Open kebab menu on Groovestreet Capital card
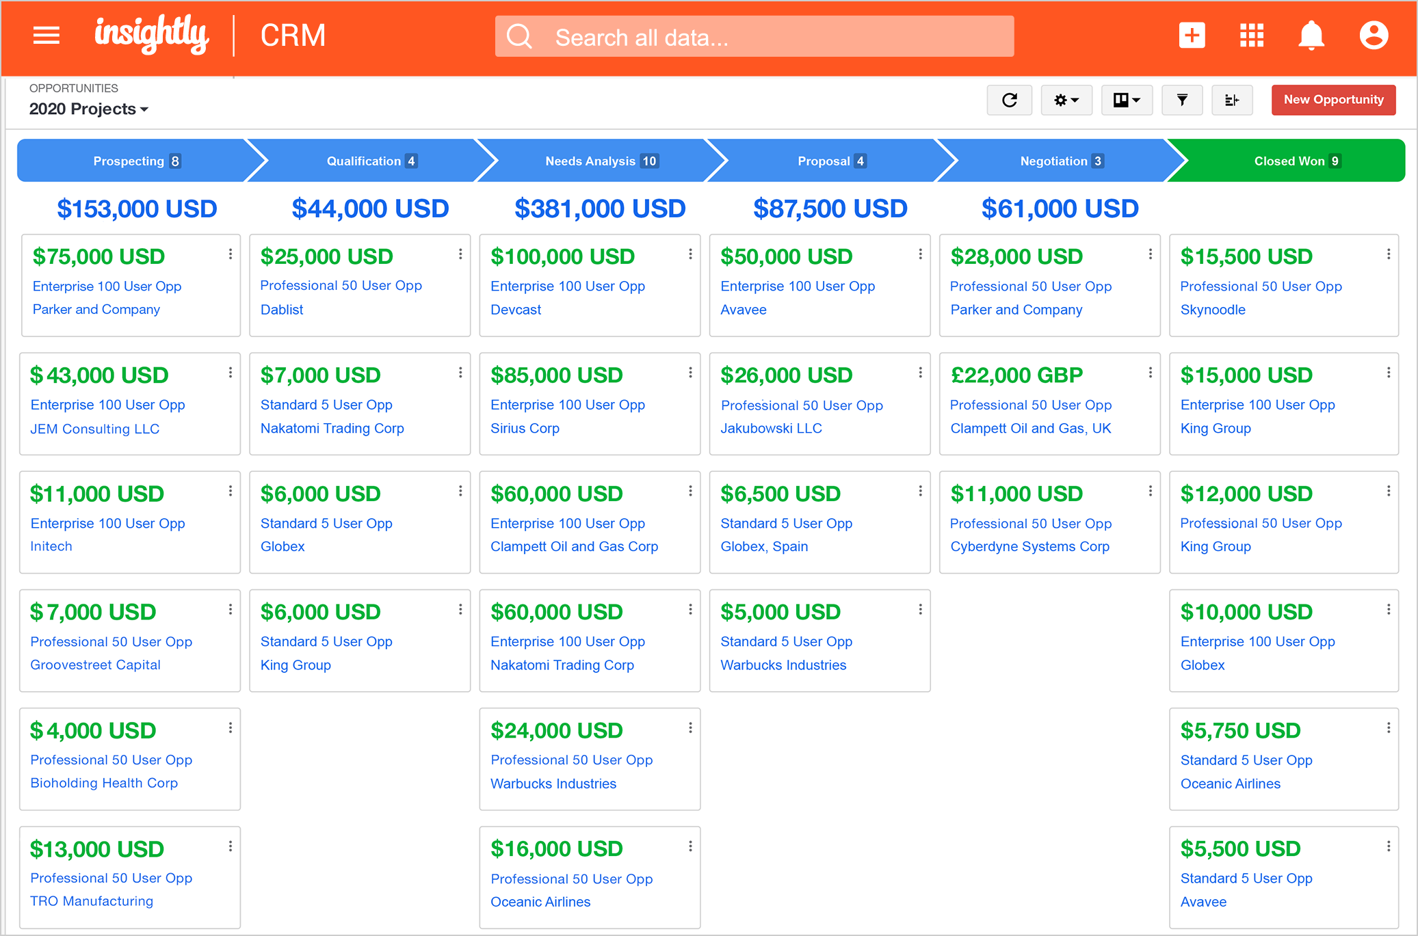Screen dimensions: 1418x936 pos(231,609)
